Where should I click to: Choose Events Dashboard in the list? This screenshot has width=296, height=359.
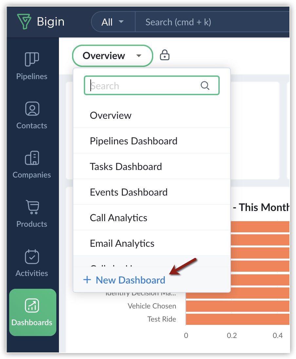tap(152, 192)
